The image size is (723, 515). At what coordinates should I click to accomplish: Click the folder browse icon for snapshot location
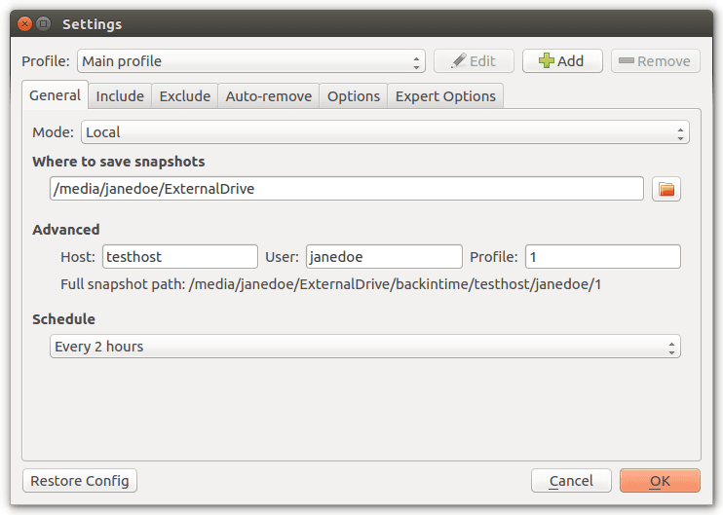click(x=666, y=189)
